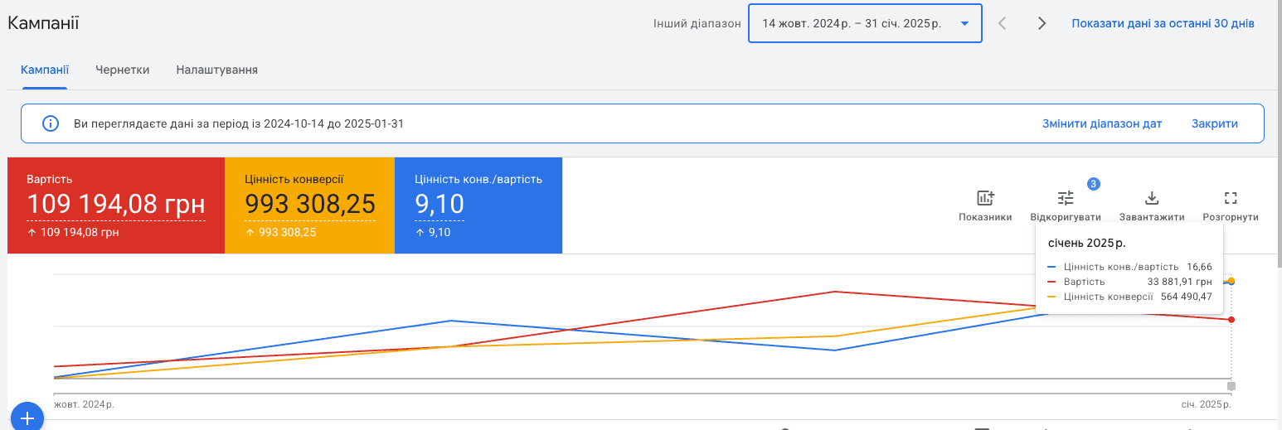Switch to the Налаштування tab

tap(217, 70)
